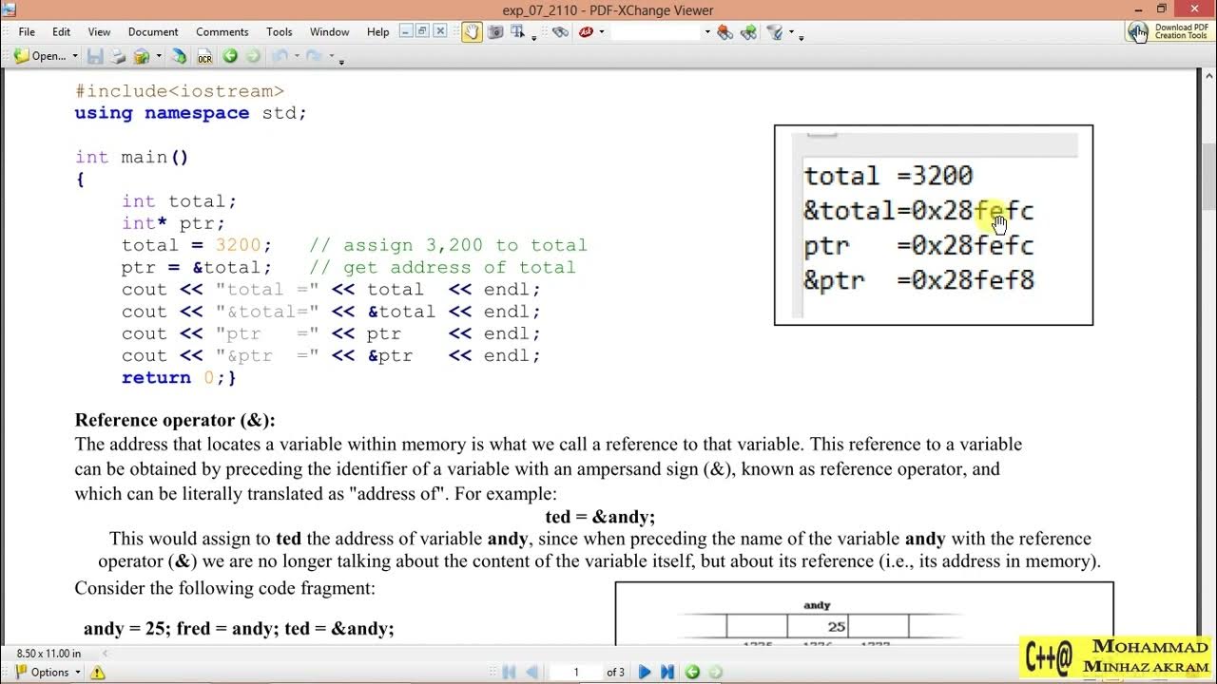Screen dimensions: 1217x684
Task: Click the 'ted = &andy;' example line
Action: tap(600, 517)
